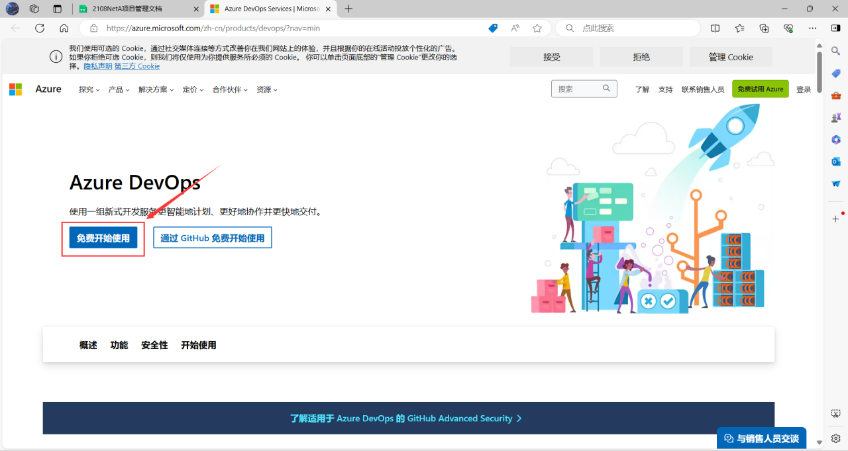Screen dimensions: 848x451
Task: Open sidebar Microsoft 365 icon
Action: coord(836,139)
